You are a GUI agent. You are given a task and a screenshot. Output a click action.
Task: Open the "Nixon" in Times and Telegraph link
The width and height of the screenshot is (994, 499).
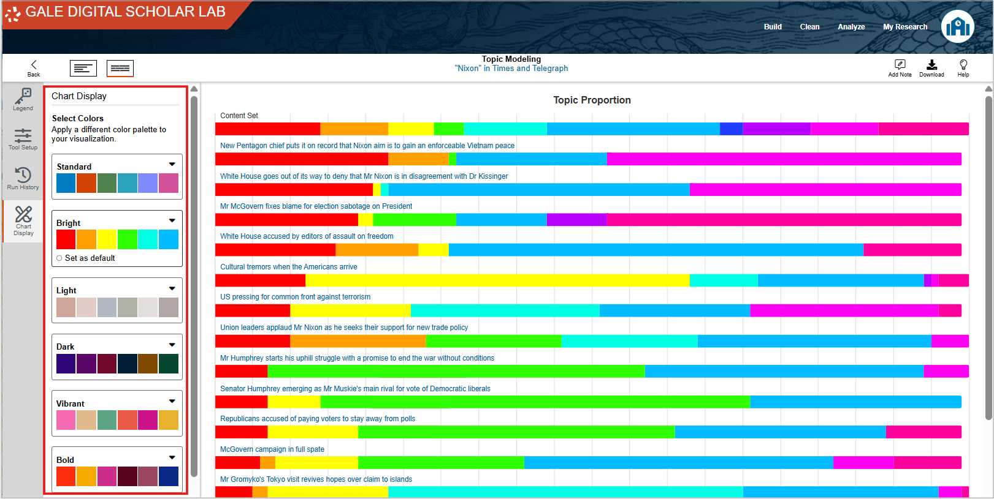point(511,69)
